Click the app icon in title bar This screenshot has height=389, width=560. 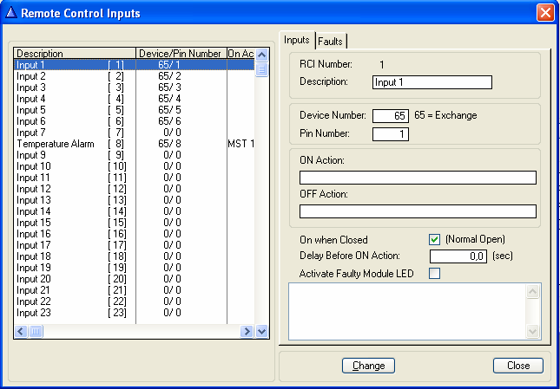10,13
